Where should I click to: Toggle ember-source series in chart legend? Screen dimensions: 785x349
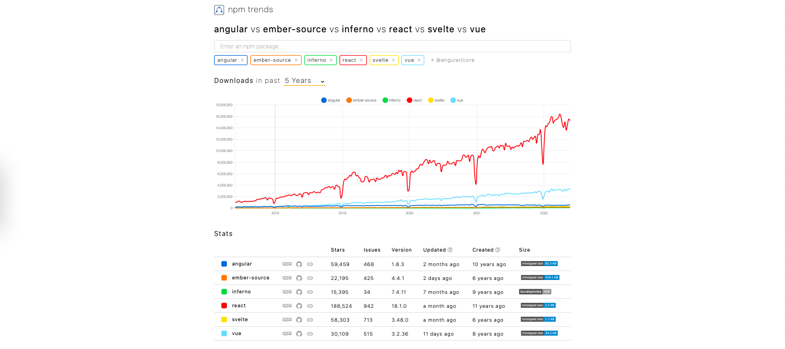coord(361,100)
